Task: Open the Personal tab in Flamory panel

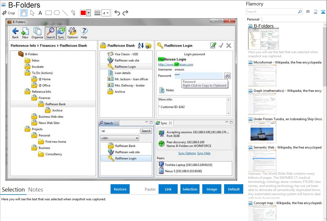Action: click(253, 19)
